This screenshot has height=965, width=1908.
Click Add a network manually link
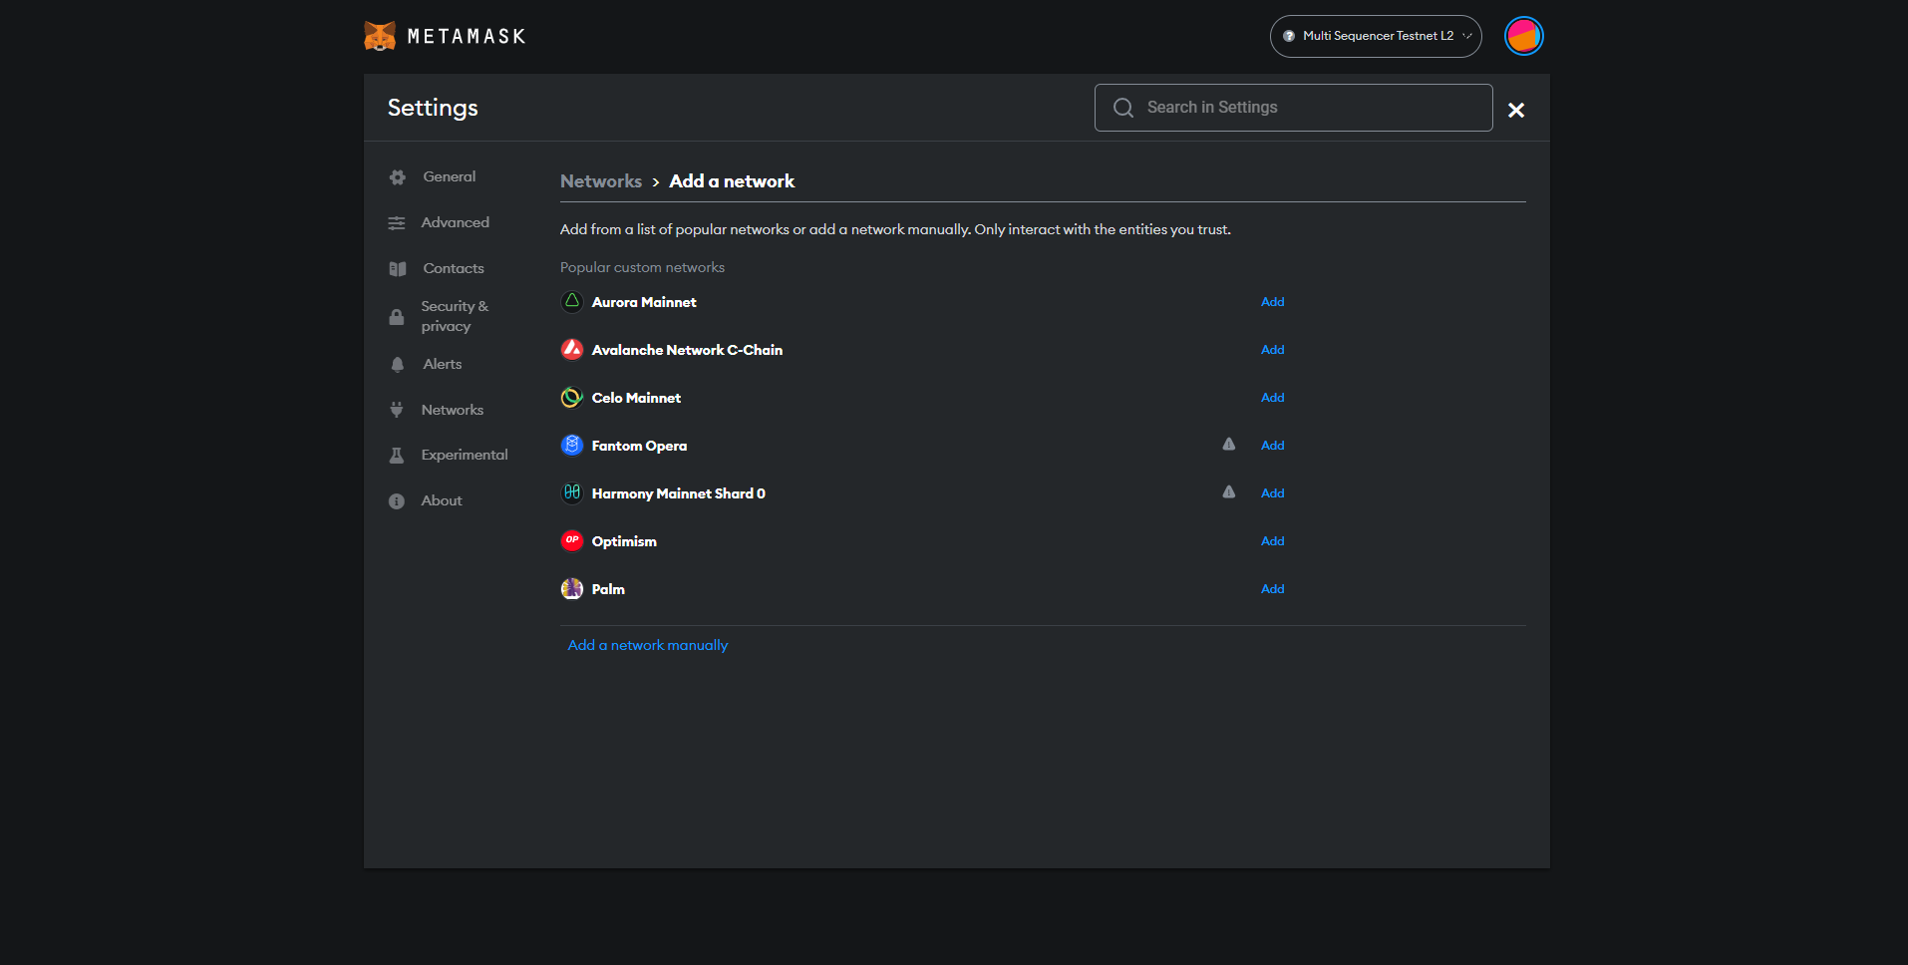pos(648,646)
